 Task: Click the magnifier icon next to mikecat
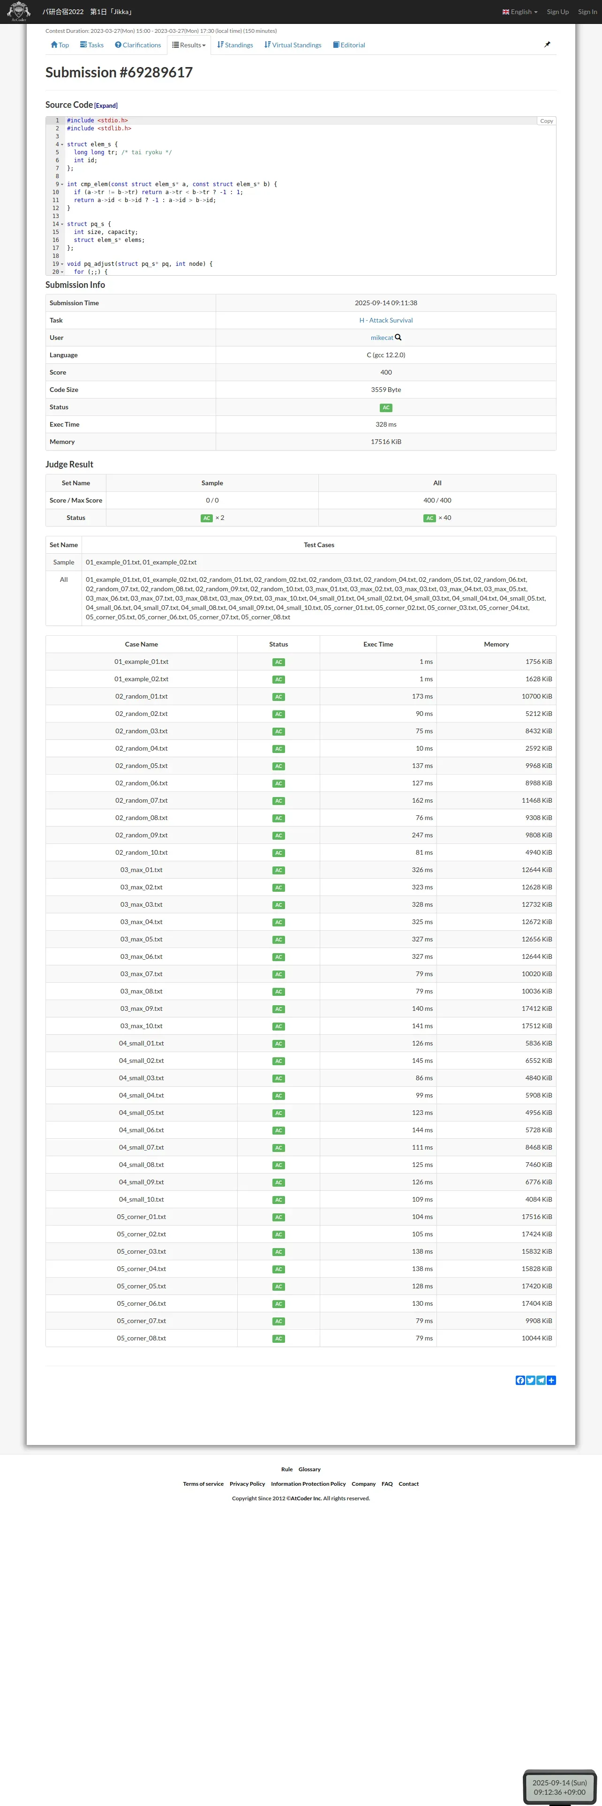pos(398,337)
